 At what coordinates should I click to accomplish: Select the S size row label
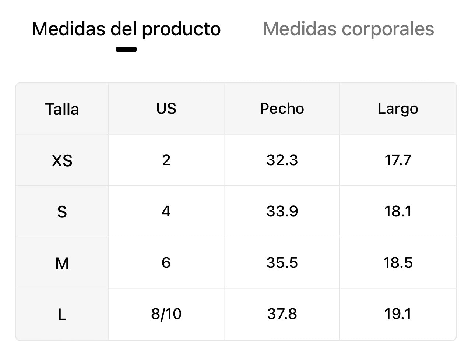[62, 212]
